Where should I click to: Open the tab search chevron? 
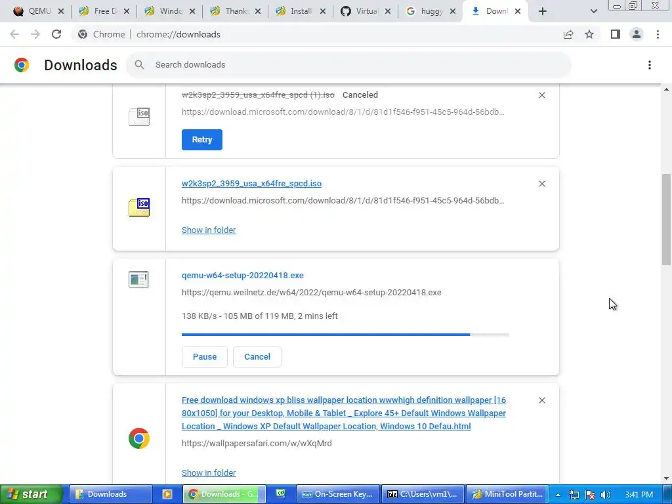[x=593, y=12]
